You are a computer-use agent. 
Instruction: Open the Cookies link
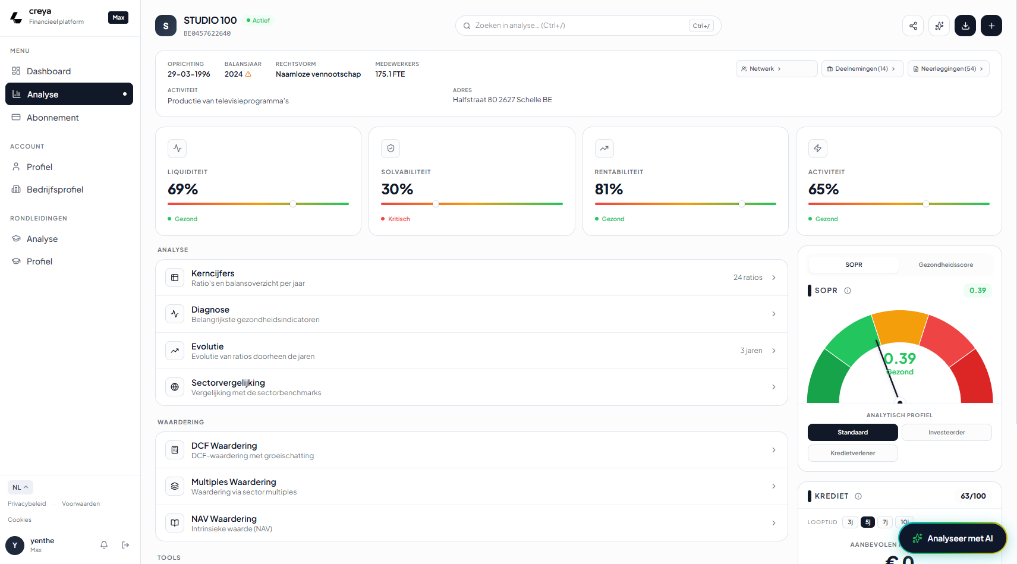pyautogui.click(x=20, y=520)
